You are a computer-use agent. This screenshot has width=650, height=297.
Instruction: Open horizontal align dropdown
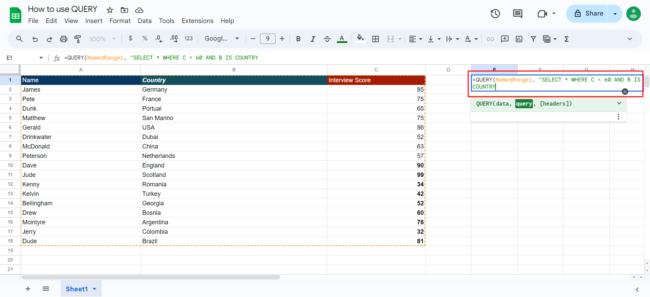(x=415, y=39)
